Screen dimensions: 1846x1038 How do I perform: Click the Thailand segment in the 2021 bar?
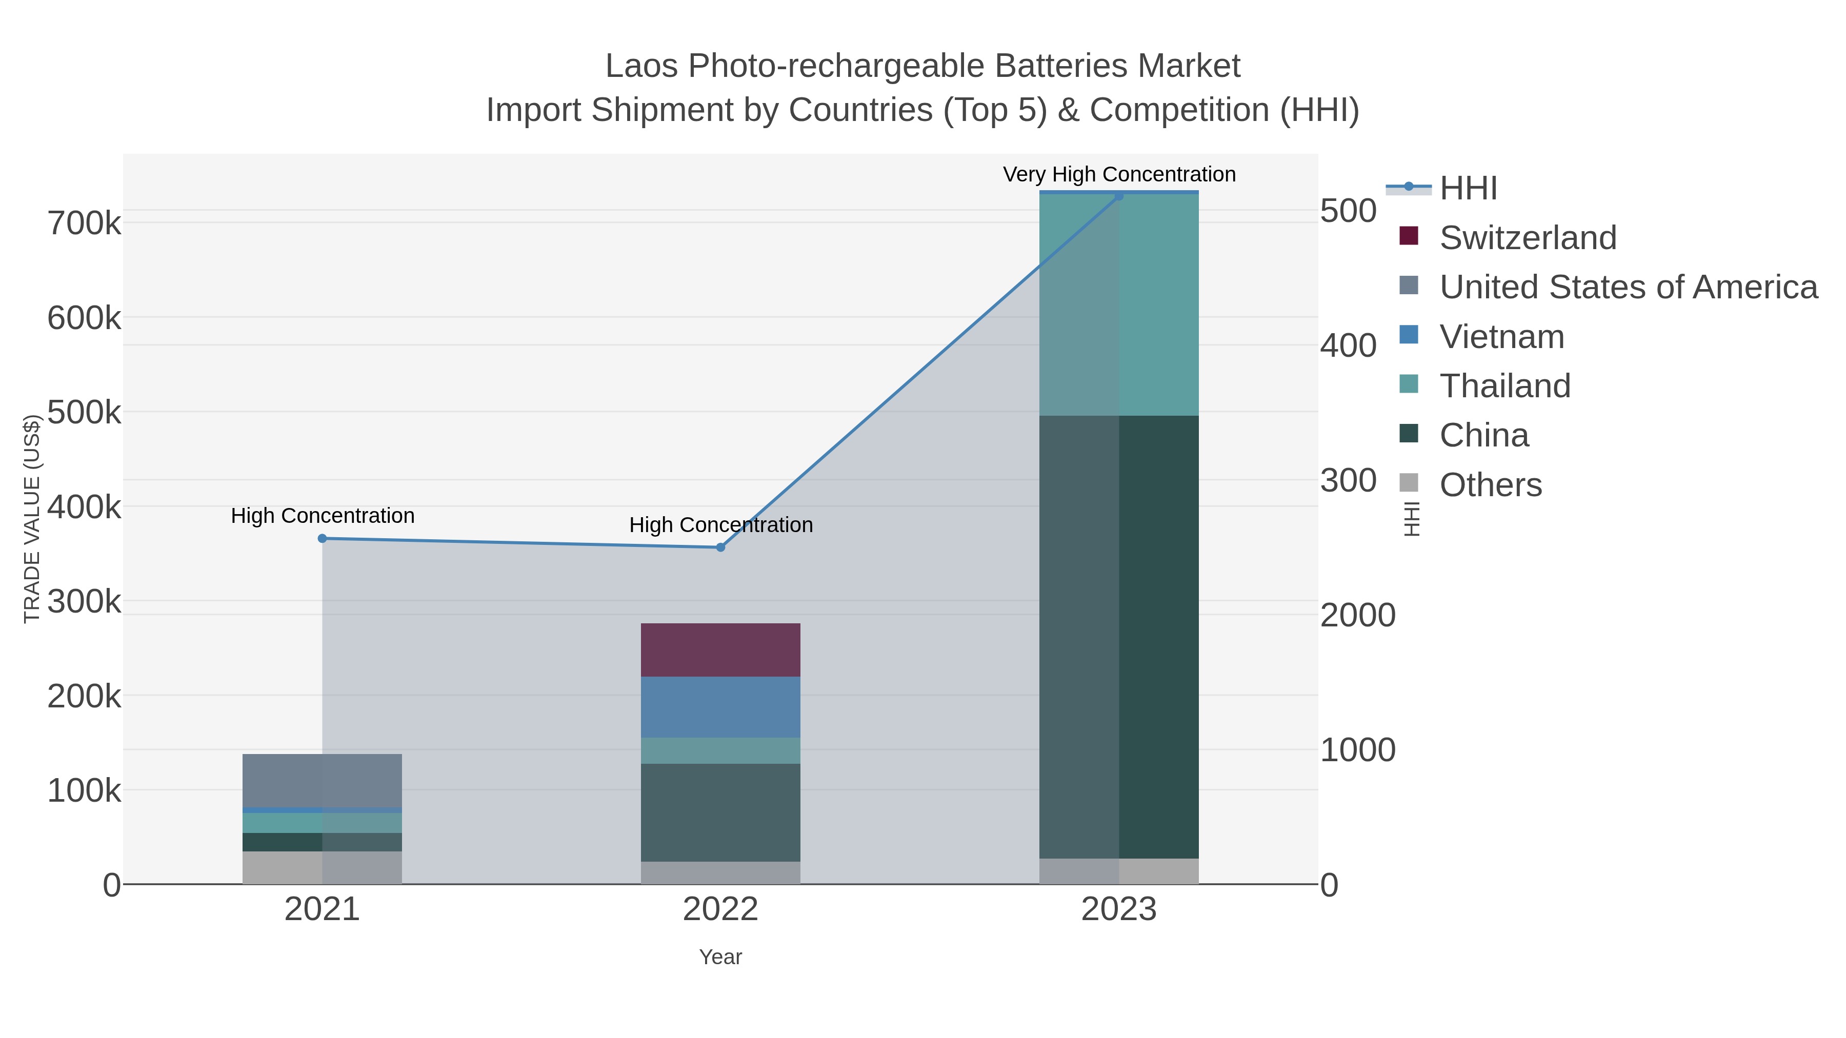click(323, 823)
